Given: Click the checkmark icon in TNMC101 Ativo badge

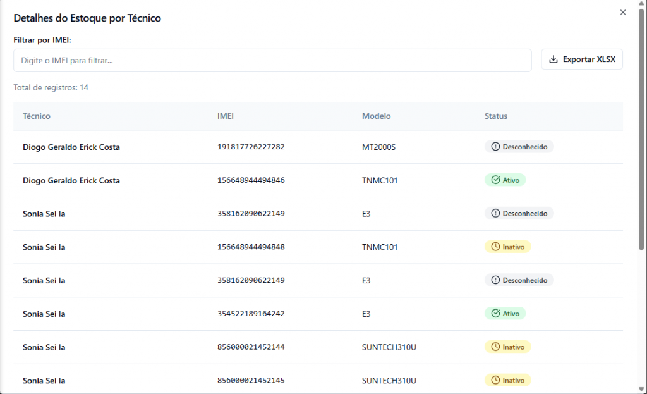Looking at the screenshot, I should click(495, 180).
